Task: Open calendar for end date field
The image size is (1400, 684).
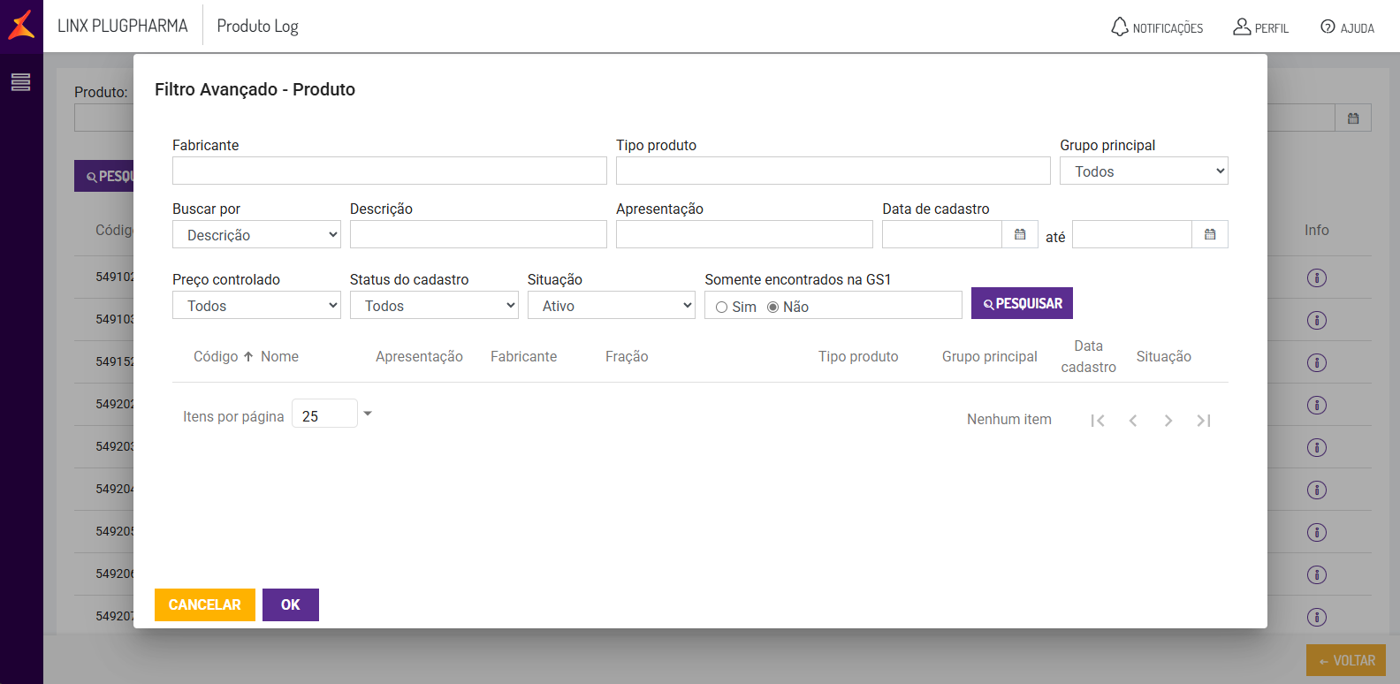Action: click(1210, 234)
